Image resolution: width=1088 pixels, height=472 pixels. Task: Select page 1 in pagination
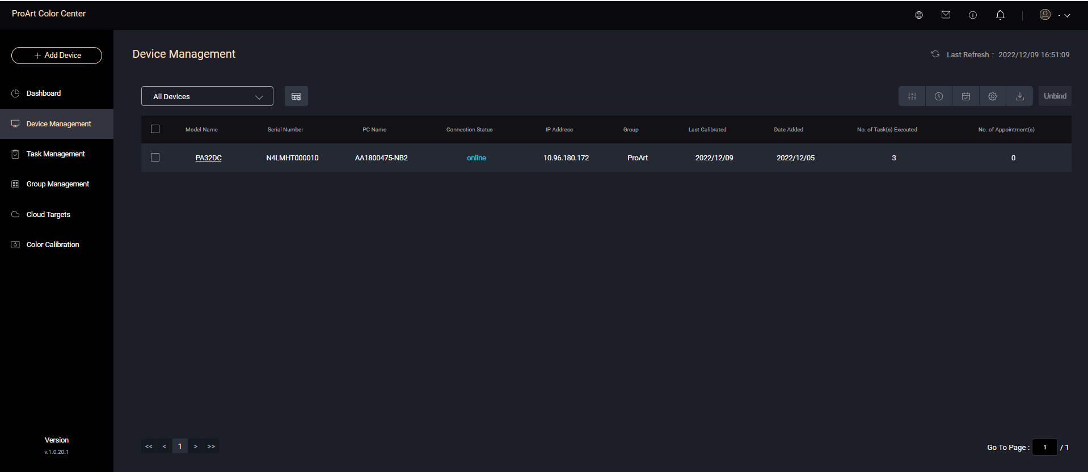tap(180, 447)
